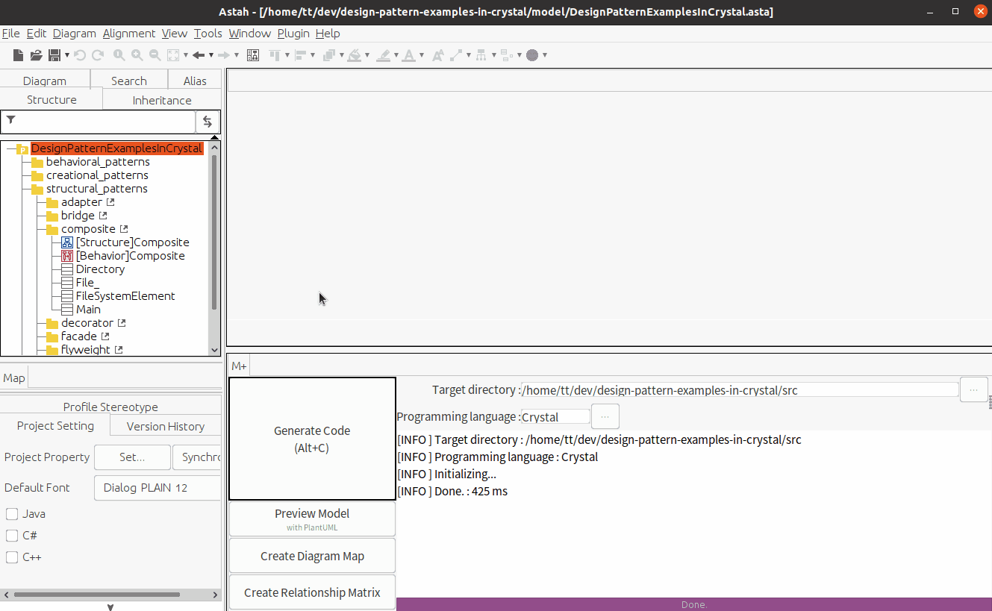Open the Plugin menu
The image size is (992, 611).
point(293,34)
